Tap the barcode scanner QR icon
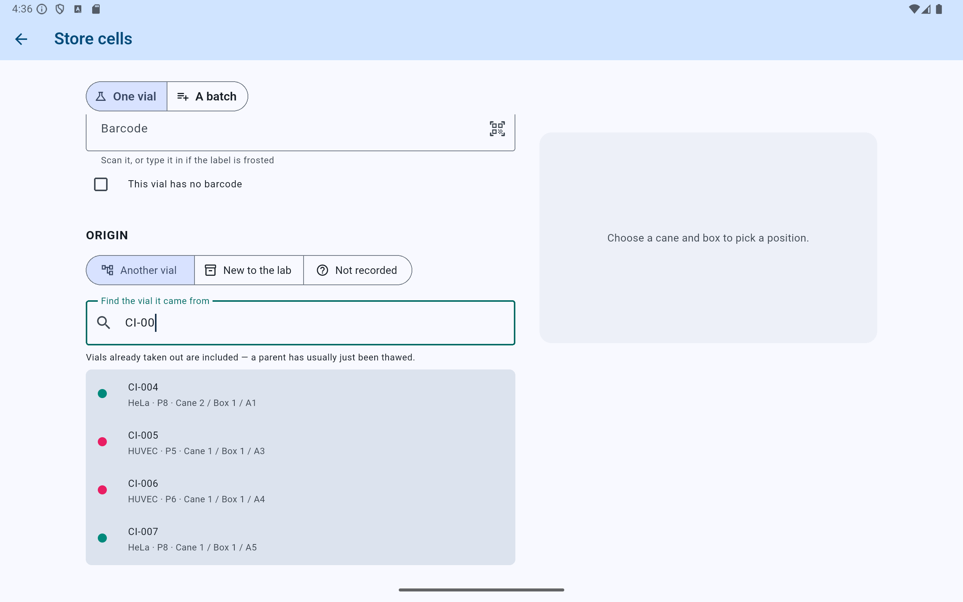 point(497,129)
